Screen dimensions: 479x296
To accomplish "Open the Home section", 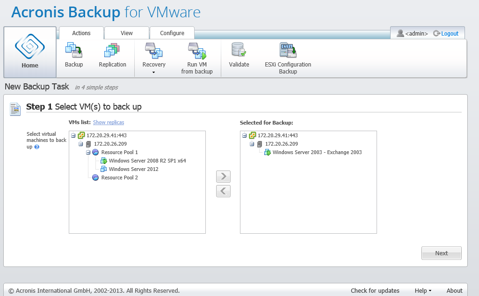I will pyautogui.click(x=30, y=52).
